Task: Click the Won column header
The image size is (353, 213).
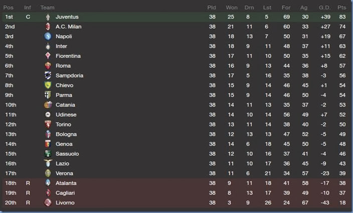Action: point(232,8)
